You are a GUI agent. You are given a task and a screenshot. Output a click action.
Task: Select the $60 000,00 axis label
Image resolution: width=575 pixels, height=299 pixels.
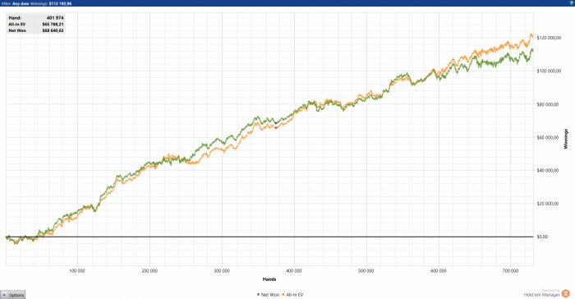coord(548,137)
